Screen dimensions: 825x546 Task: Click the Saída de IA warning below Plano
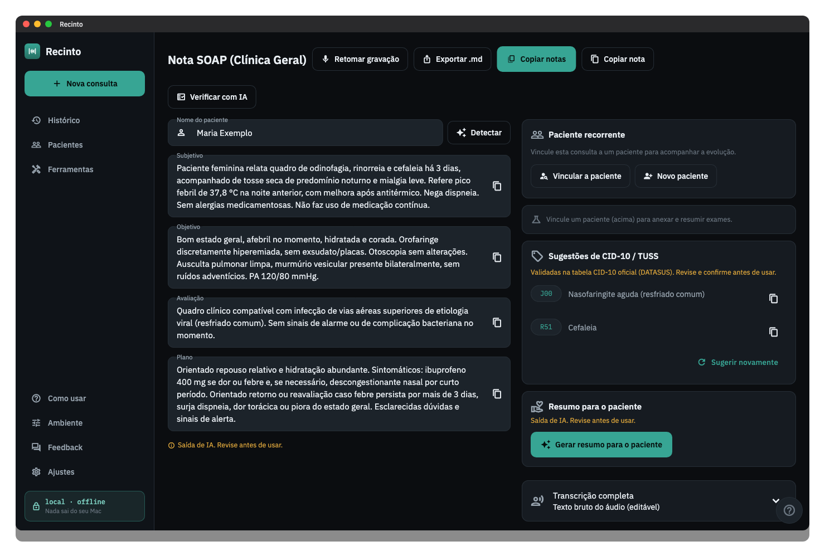tap(225, 445)
